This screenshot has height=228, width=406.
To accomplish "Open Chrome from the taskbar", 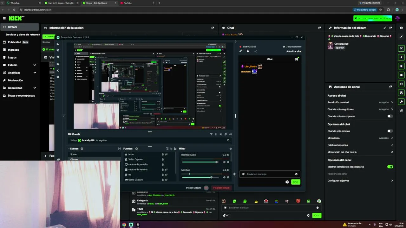I will 124,225.
